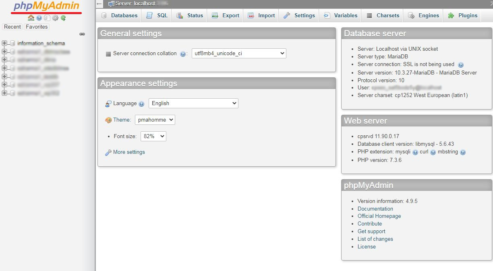Show Favorites tables list
Viewport: 493px width, 271px height.
[37, 27]
